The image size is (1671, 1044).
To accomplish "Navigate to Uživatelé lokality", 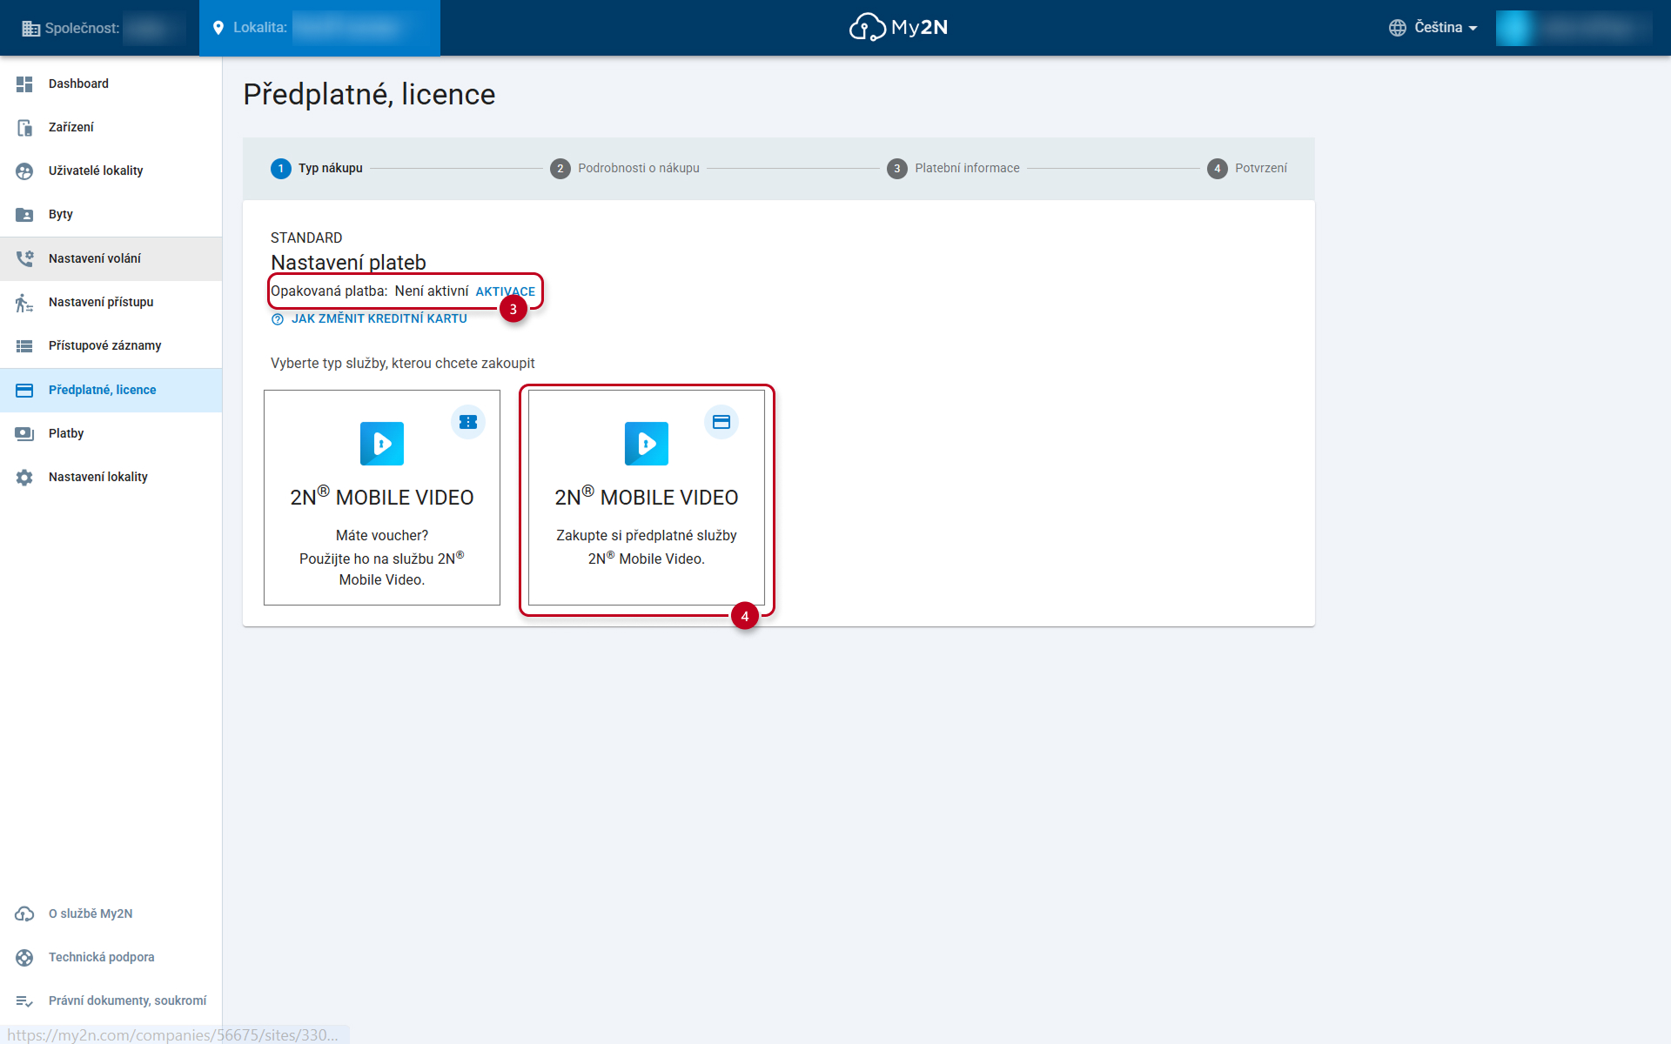I will point(111,171).
